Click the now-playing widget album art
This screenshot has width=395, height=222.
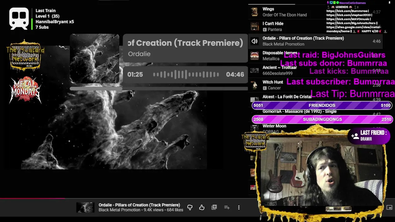pyautogui.click(x=94, y=59)
